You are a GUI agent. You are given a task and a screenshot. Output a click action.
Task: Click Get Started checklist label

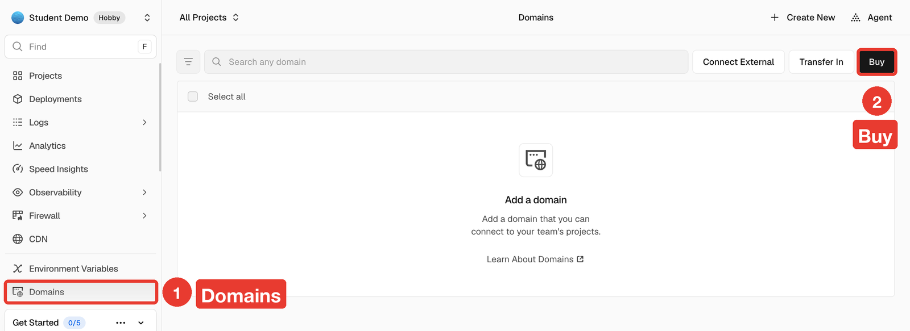click(35, 322)
